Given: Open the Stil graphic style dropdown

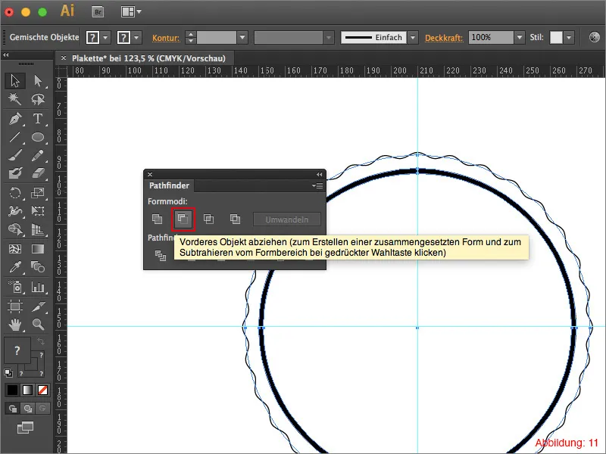Looking at the screenshot, I should click(569, 37).
